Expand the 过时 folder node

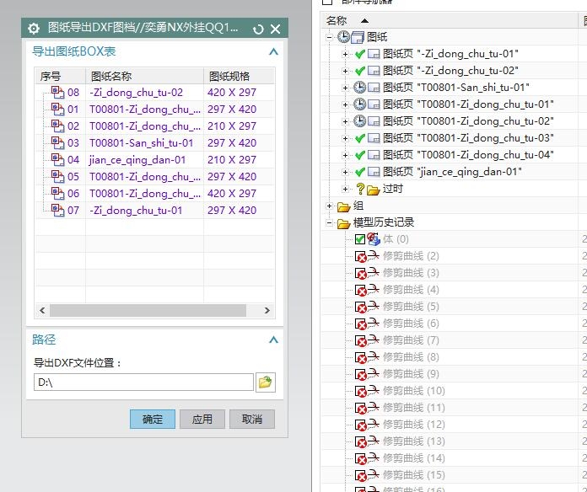(345, 189)
